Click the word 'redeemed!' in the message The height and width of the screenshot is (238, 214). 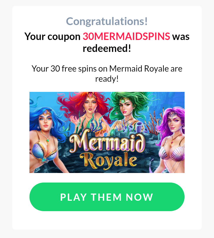point(107,49)
